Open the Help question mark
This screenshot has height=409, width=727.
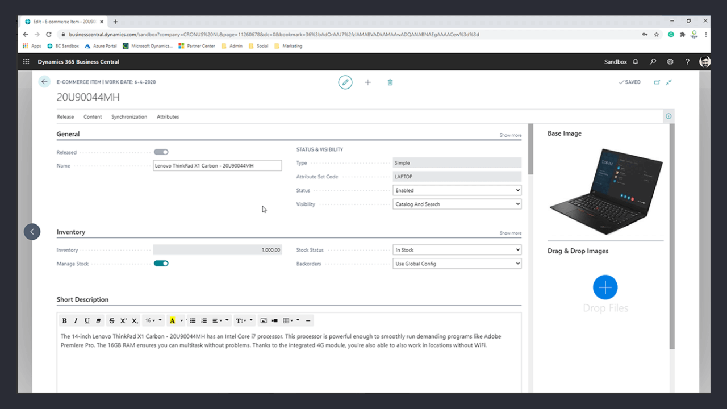pyautogui.click(x=687, y=62)
